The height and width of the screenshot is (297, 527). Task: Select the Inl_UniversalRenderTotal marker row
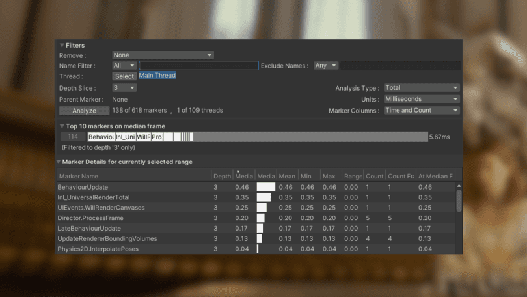pos(256,197)
